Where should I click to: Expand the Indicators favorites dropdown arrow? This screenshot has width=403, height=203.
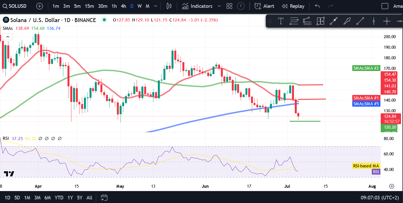point(219,6)
